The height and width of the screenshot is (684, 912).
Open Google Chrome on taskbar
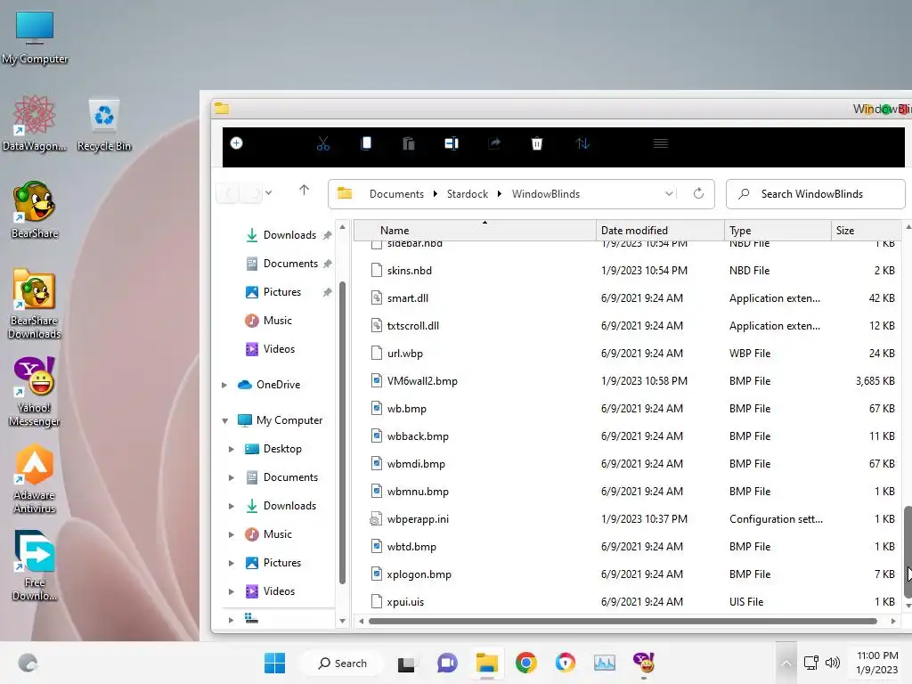(525, 663)
